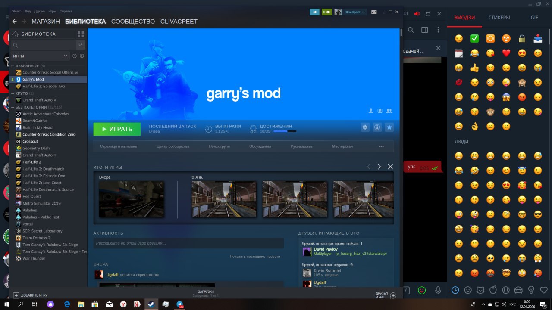Screen dimensions: 552x310
Task: Toggle repeat icon in Telegram player
Action: 428,14
